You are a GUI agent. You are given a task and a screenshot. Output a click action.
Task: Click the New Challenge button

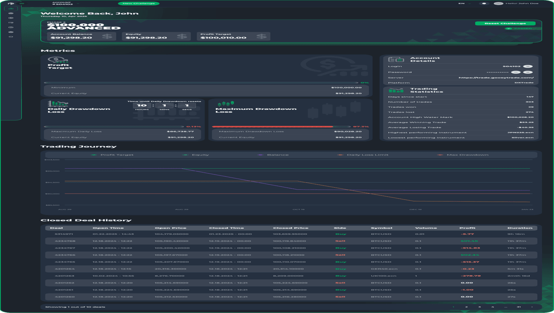tap(138, 3)
